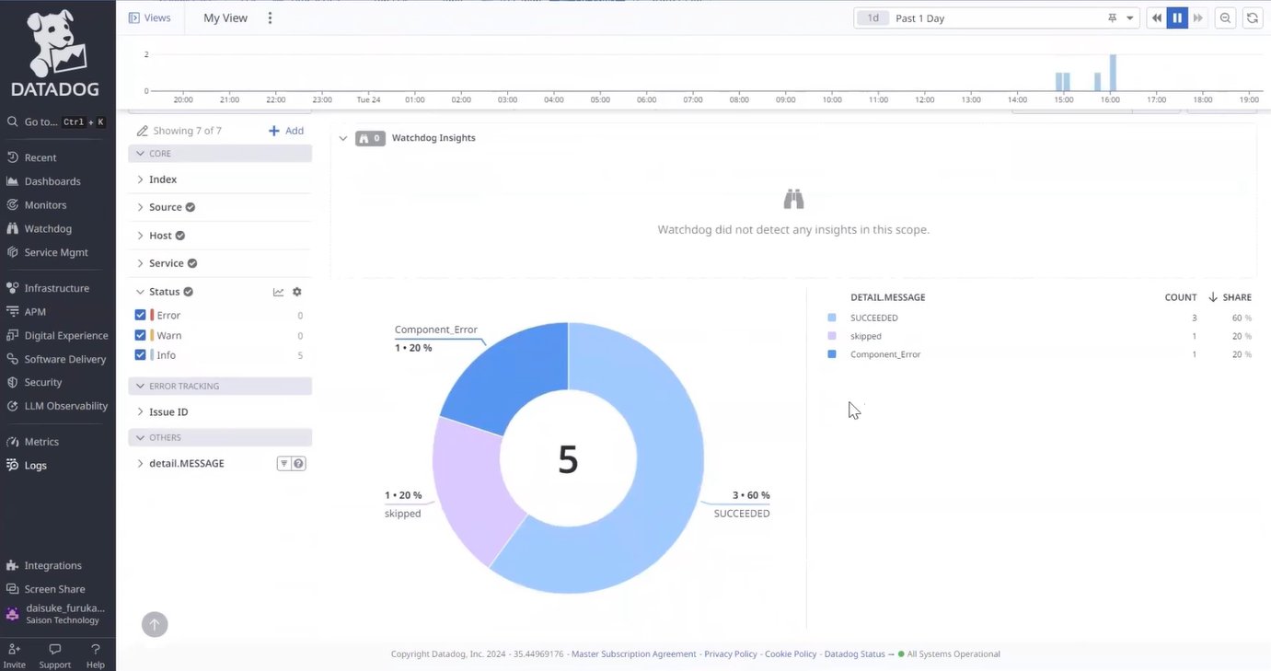Screen dimensions: 1271x671
Task: Click the Status facet gear icon
Action: 296,292
